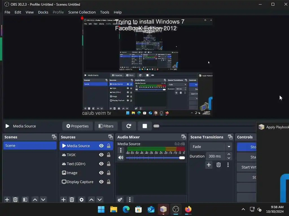Click the preview canvas thumbnail
Image resolution: width=289 pixels, height=216 pixels.
[147, 67]
